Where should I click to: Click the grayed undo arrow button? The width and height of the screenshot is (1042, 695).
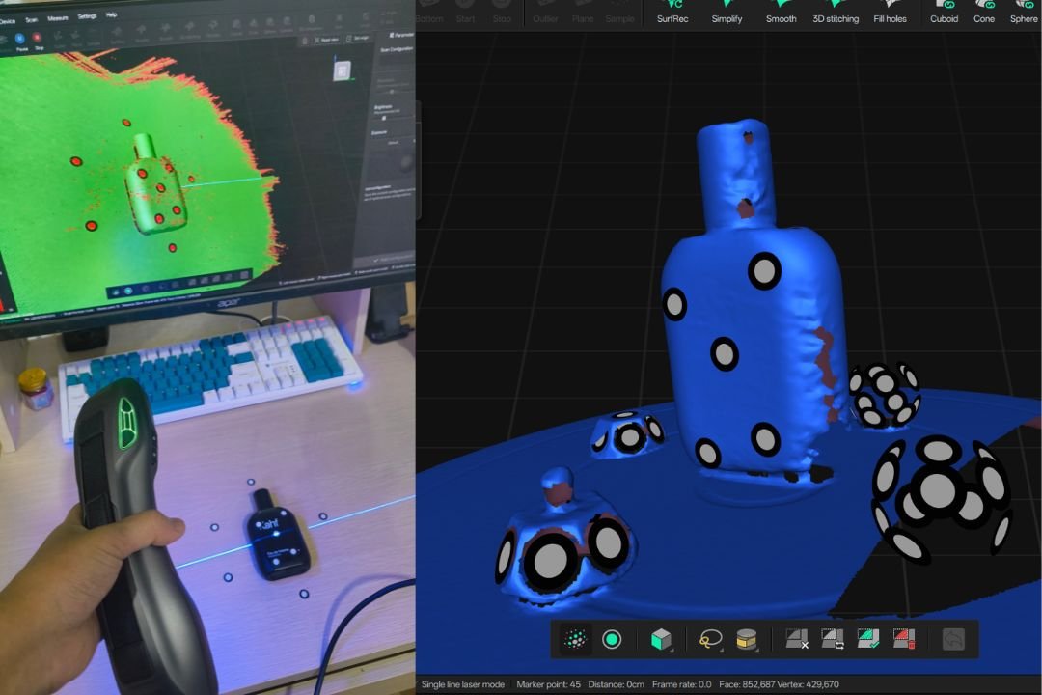tap(953, 639)
